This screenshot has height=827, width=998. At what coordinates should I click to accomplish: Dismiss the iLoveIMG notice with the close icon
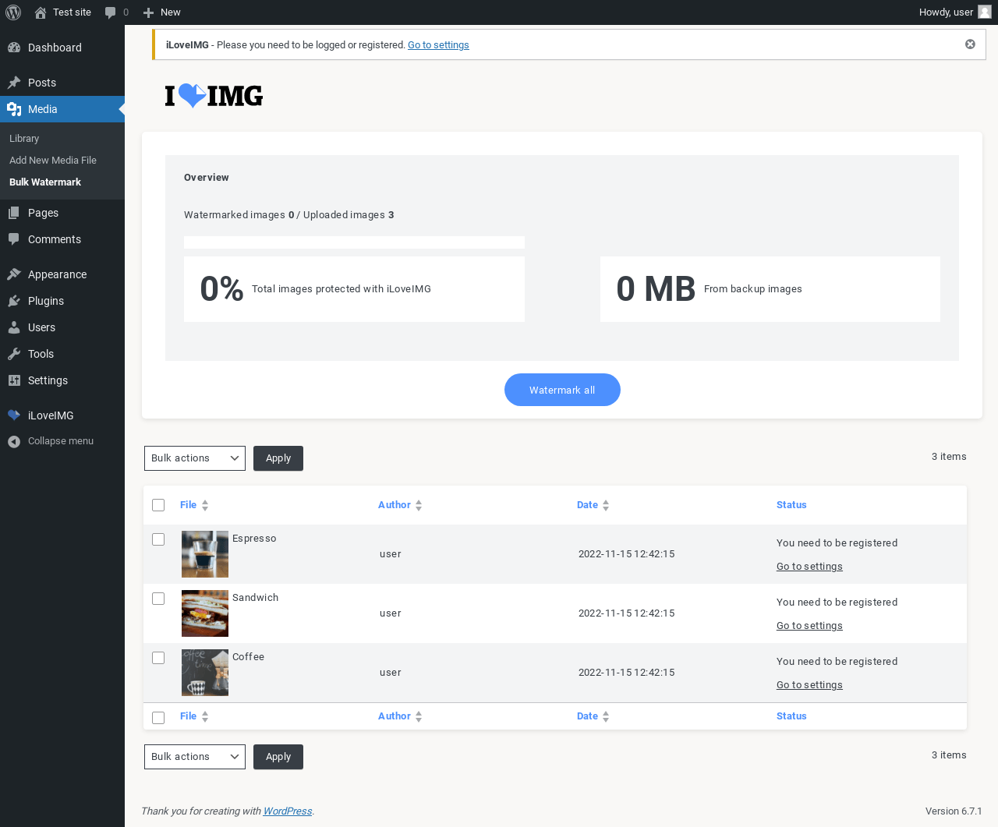970,44
